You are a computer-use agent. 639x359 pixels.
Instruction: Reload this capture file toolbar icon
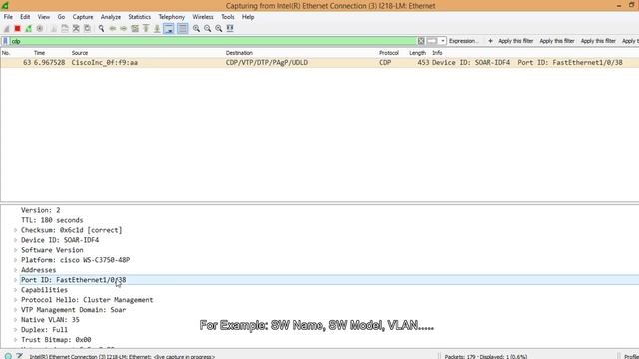[x=87, y=29]
